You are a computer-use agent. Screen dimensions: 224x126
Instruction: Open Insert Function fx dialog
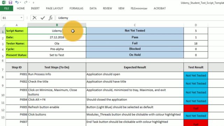click(50, 18)
